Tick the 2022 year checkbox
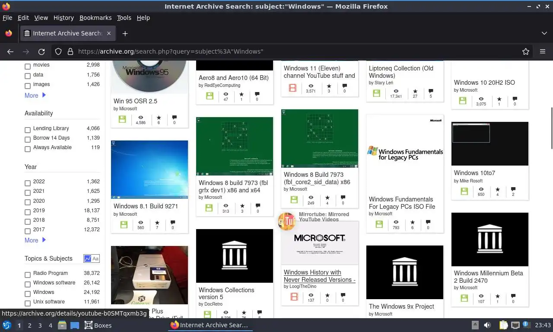 [x=28, y=183]
